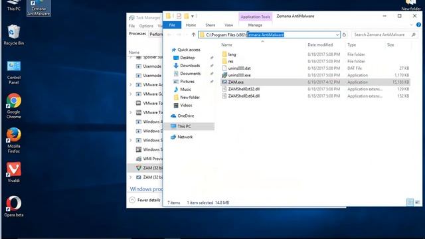Expand second ZAM (32 bit) row in Task Manager
425x239 pixels.
(x=131, y=177)
